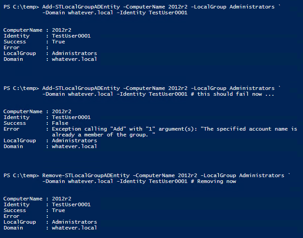
Task: Click LocalGroup value Administrators in last output block
Action: coord(74,222)
